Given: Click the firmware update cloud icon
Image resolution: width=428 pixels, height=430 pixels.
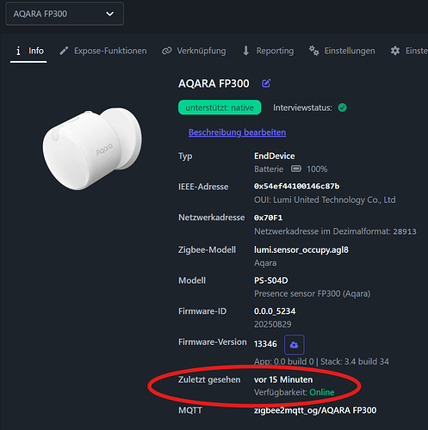Looking at the screenshot, I should tap(295, 345).
